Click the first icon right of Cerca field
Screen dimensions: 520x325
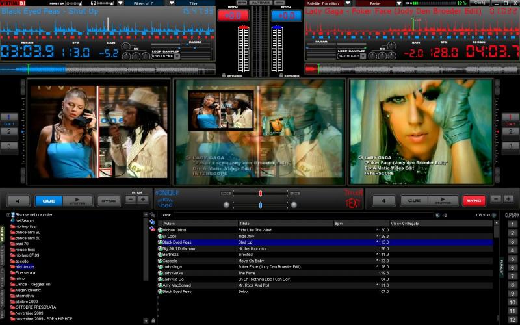pyautogui.click(x=437, y=215)
